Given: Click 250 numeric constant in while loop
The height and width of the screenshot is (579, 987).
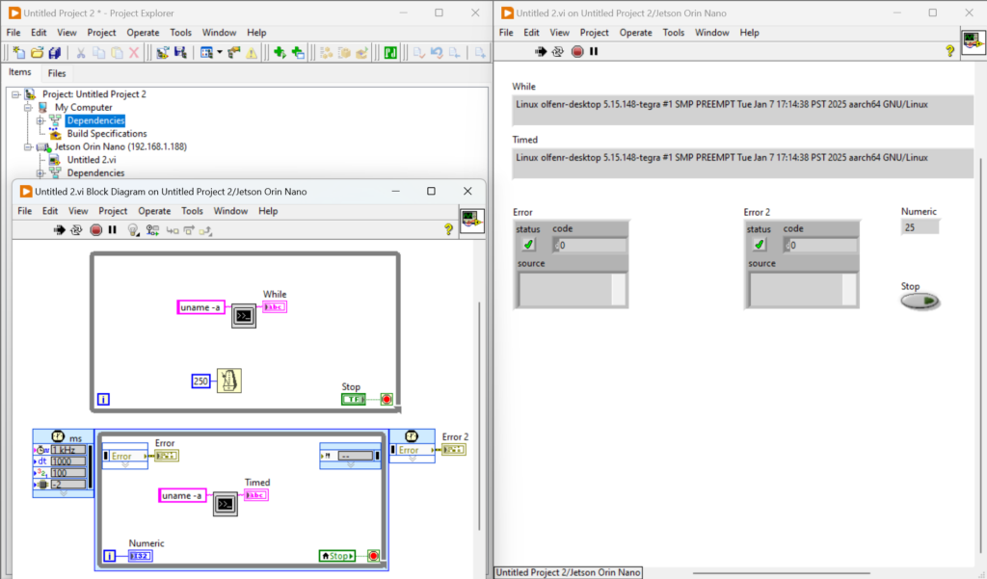Looking at the screenshot, I should [x=200, y=381].
